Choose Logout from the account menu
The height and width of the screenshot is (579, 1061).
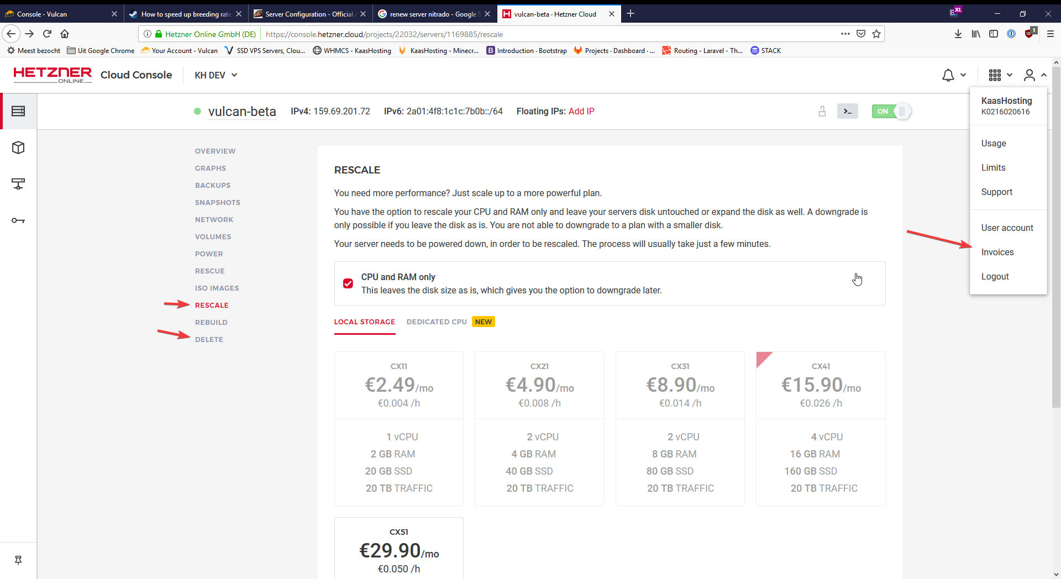(x=995, y=276)
